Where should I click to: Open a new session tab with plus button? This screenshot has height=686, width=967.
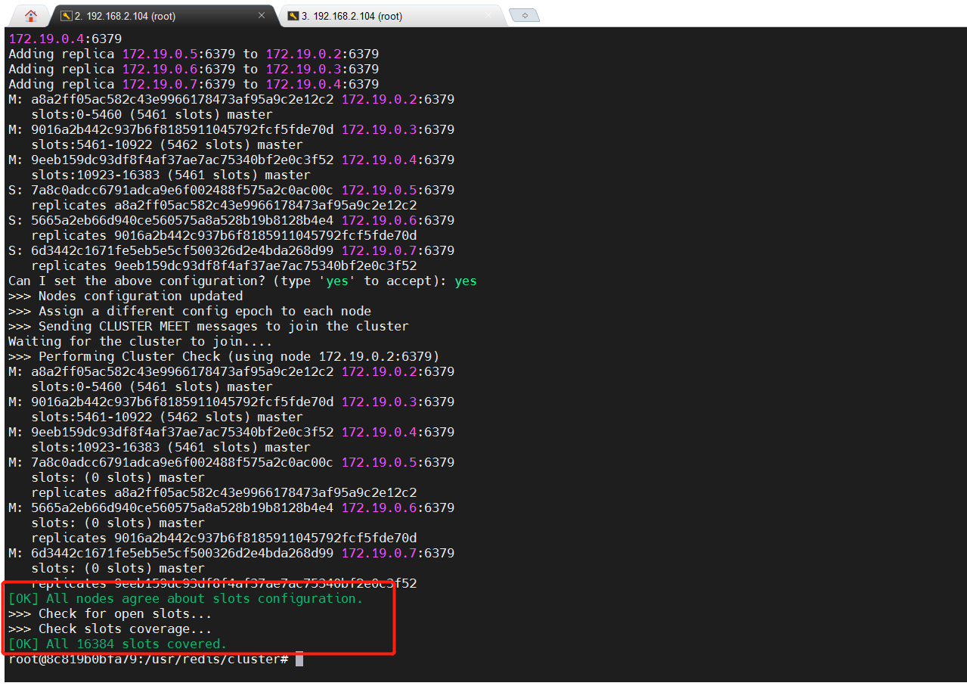click(x=524, y=16)
